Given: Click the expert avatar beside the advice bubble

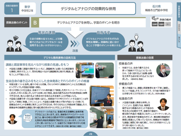Looking at the screenshot, I should 12,119.
